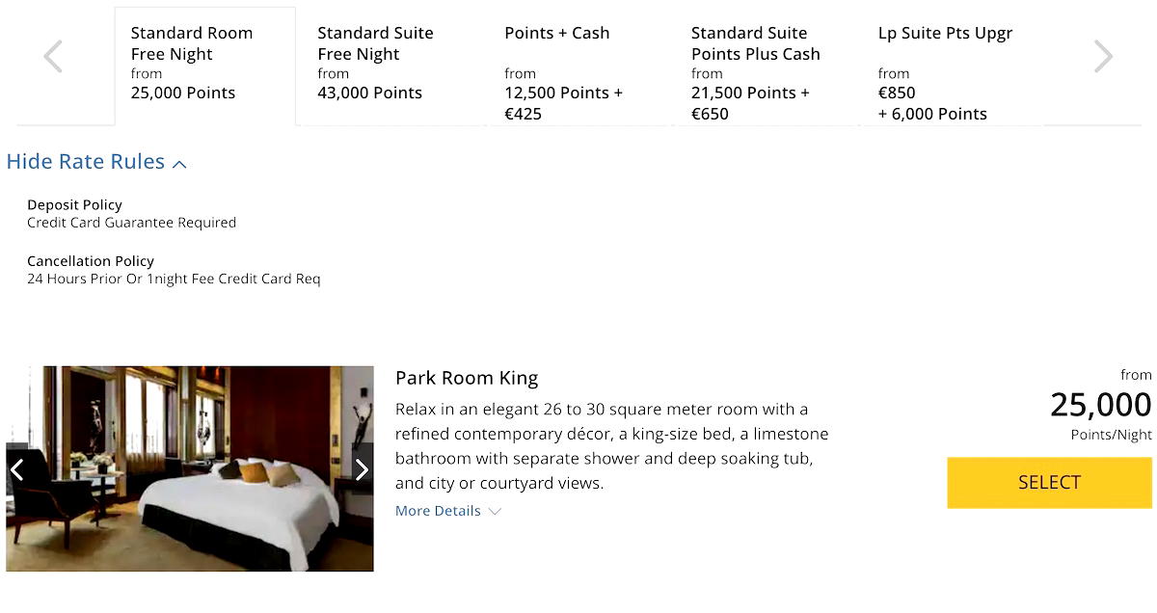This screenshot has height=613, width=1157.
Task: Open the More Details link
Action: [x=438, y=511]
